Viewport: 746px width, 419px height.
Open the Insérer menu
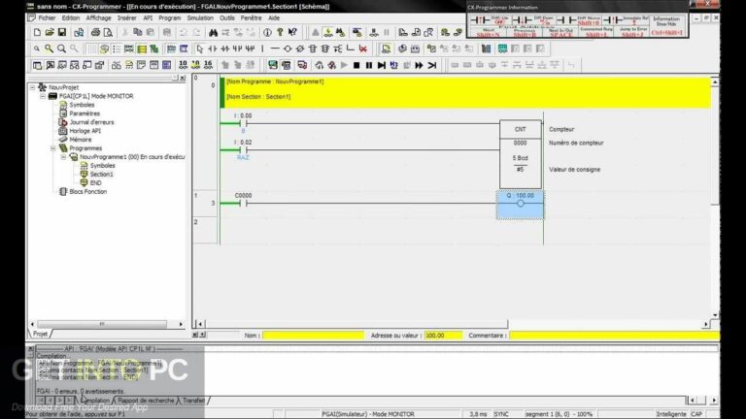126,18
